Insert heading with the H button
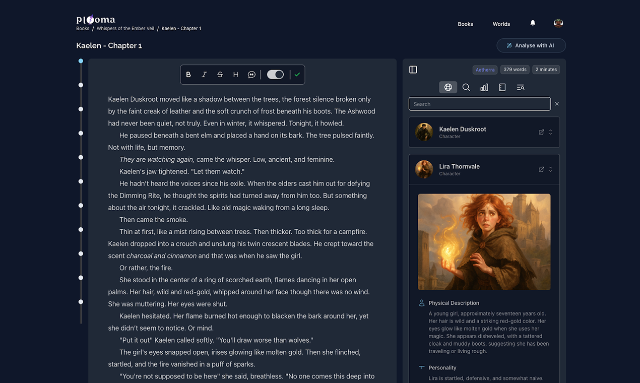The height and width of the screenshot is (383, 640). [235, 75]
